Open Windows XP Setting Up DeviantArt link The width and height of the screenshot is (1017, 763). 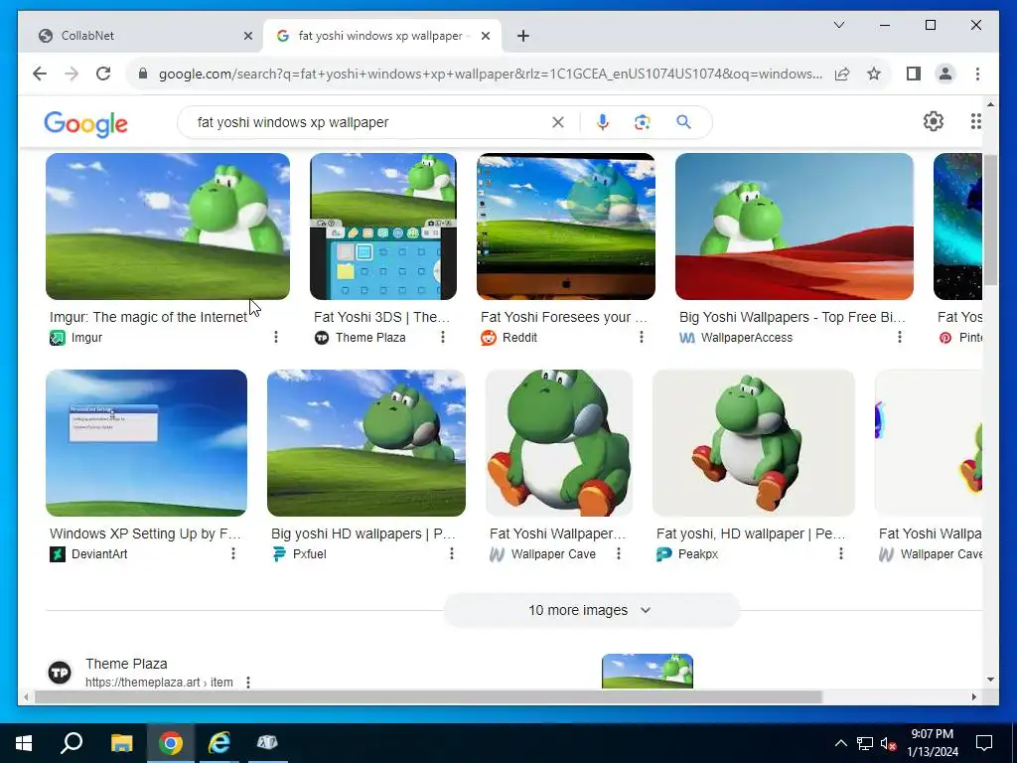(x=145, y=534)
